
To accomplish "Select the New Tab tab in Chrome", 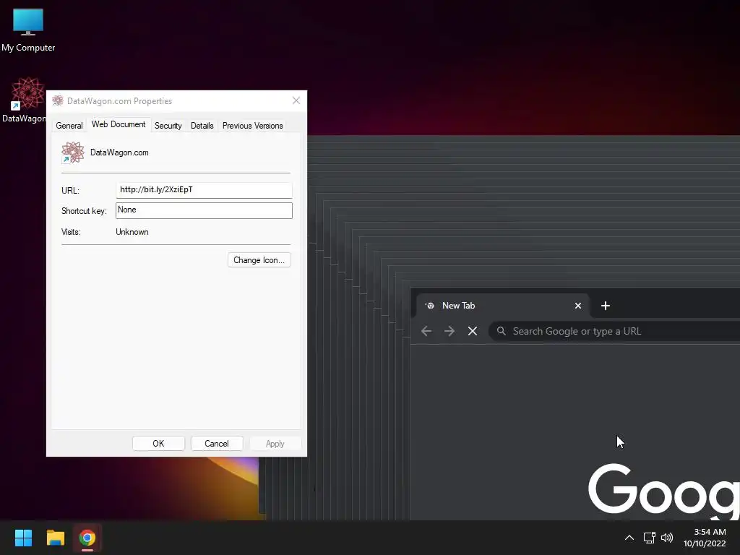I will pos(503,306).
